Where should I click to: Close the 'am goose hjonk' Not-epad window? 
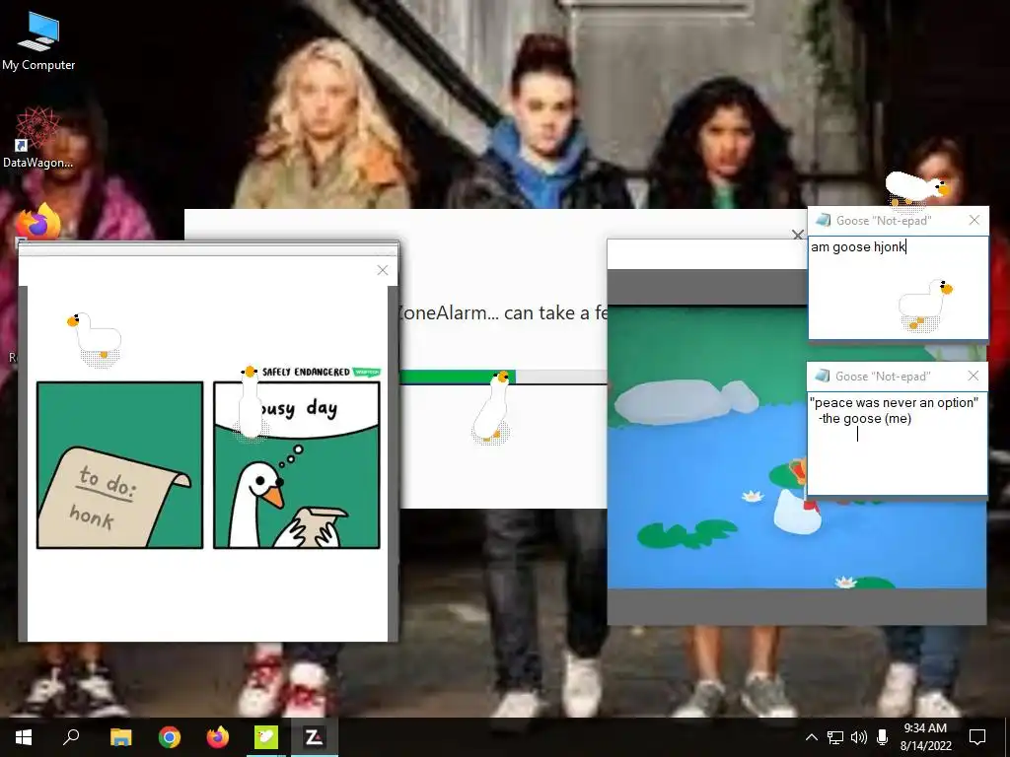(974, 220)
